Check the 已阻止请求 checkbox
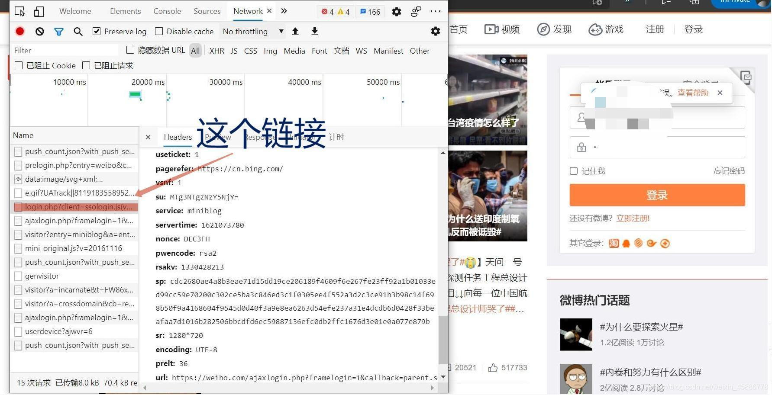The width and height of the screenshot is (772, 395). (x=86, y=65)
